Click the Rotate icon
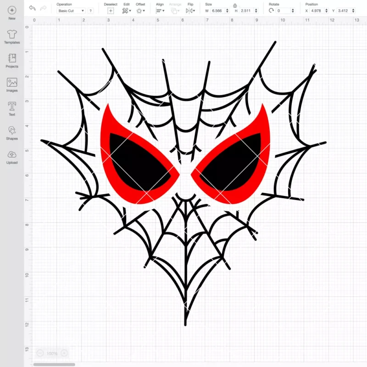The width and height of the screenshot is (367, 367). click(271, 11)
